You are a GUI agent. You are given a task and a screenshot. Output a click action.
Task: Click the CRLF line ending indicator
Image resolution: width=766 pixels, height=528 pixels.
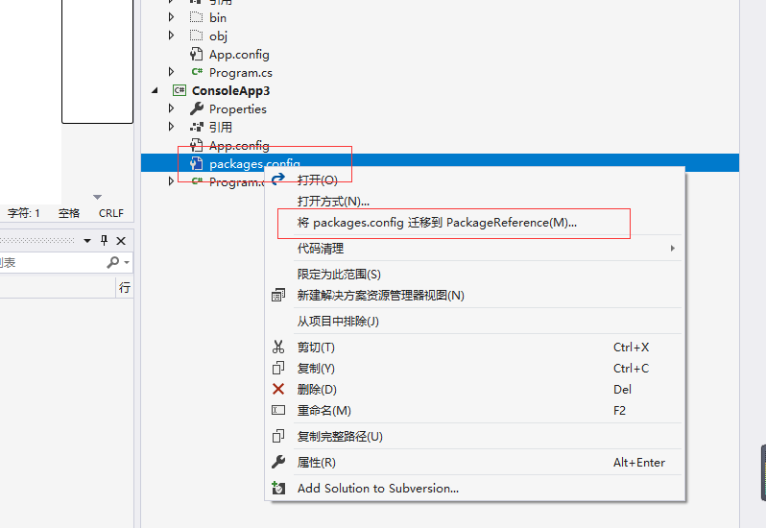coord(111,213)
